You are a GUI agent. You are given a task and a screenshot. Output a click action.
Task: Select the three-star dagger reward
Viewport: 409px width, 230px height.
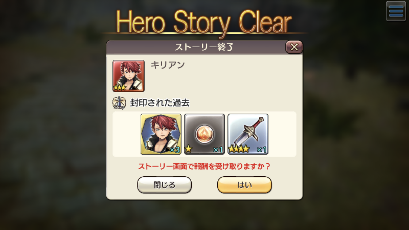(248, 134)
